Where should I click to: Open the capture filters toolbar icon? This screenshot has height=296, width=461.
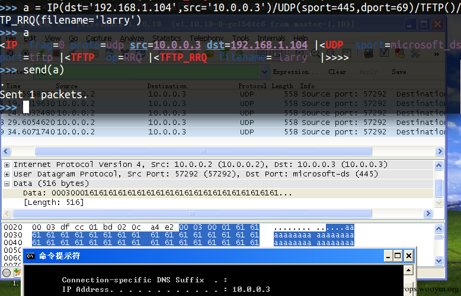pyautogui.click(x=369, y=53)
